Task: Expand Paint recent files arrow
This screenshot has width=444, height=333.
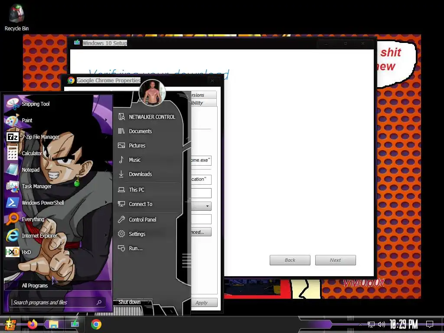Action: pos(106,121)
